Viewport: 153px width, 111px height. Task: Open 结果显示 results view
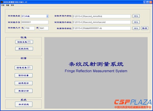pyautogui.click(x=23, y=83)
